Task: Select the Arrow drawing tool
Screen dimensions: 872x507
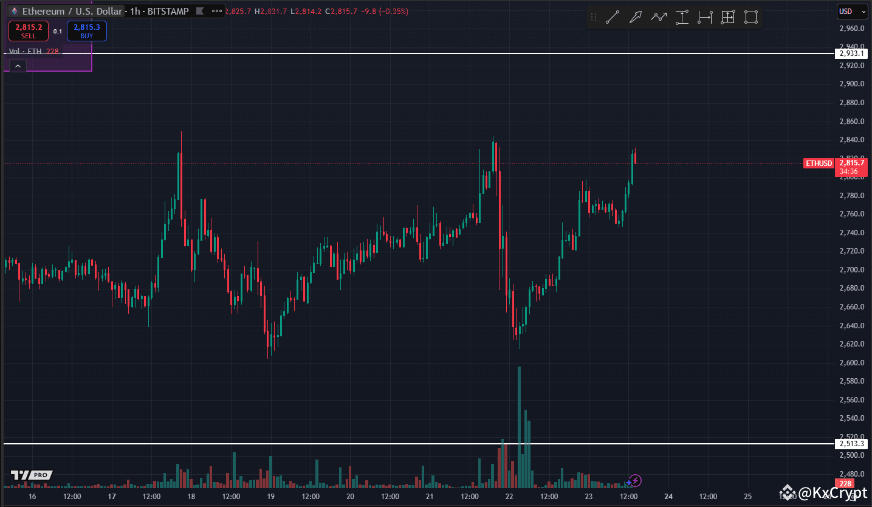Action: pyautogui.click(x=636, y=17)
